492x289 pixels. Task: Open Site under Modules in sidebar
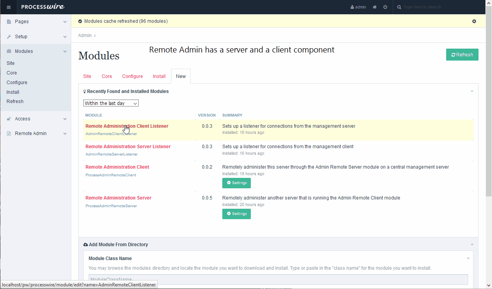point(11,63)
